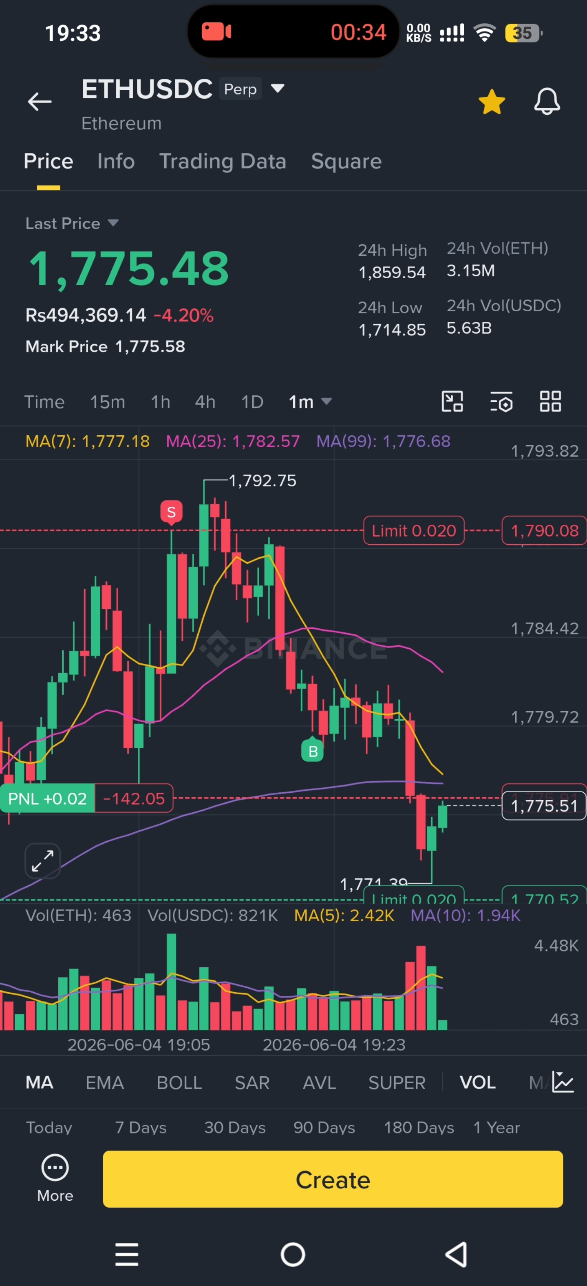Tap the Android back triangle button
Image resolution: width=587 pixels, height=1286 pixels.
[x=456, y=1254]
